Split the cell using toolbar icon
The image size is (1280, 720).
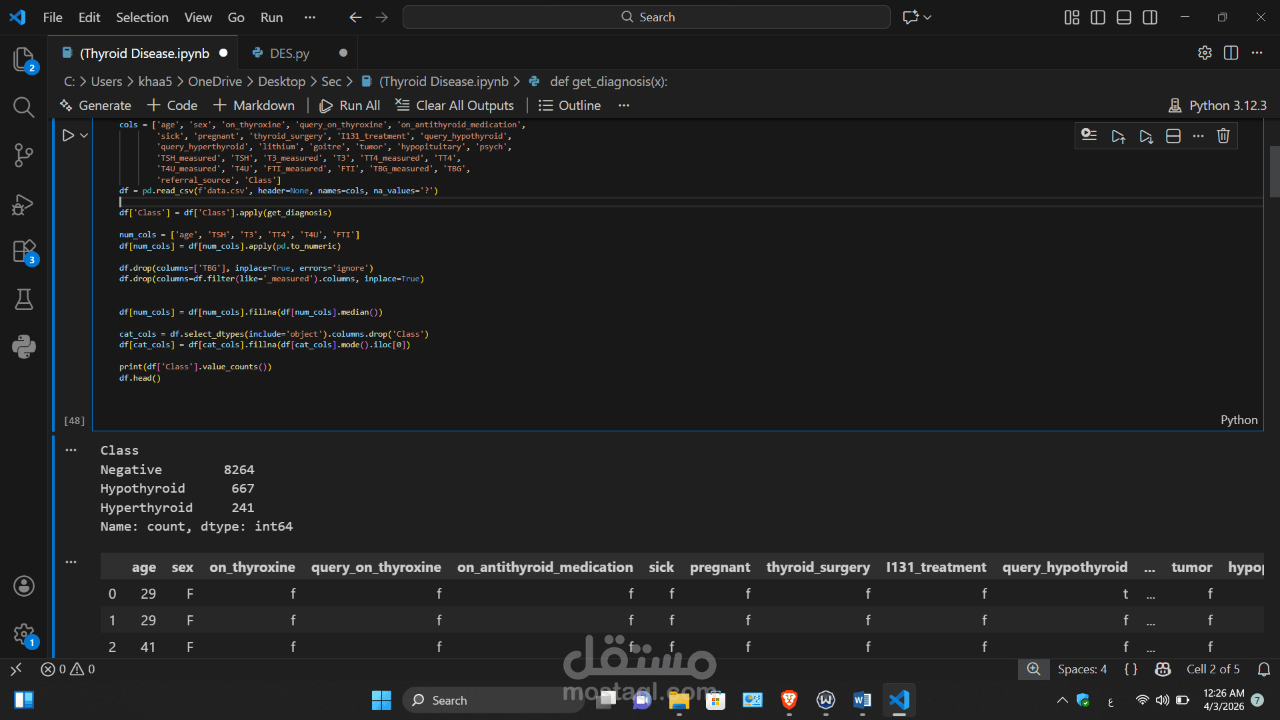1173,136
